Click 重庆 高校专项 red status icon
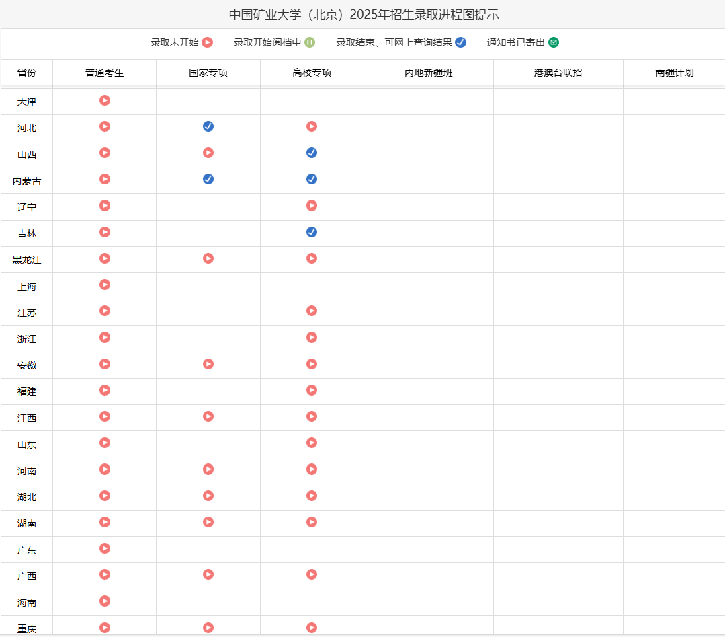The width and height of the screenshot is (725, 637). pos(312,628)
